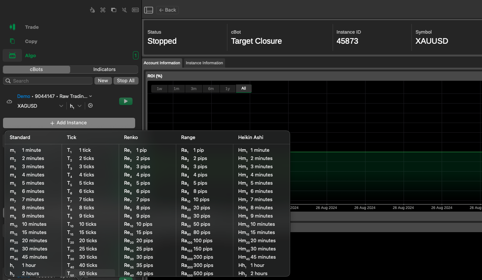Pick Re5 5 pips Renko option

tap(147, 183)
